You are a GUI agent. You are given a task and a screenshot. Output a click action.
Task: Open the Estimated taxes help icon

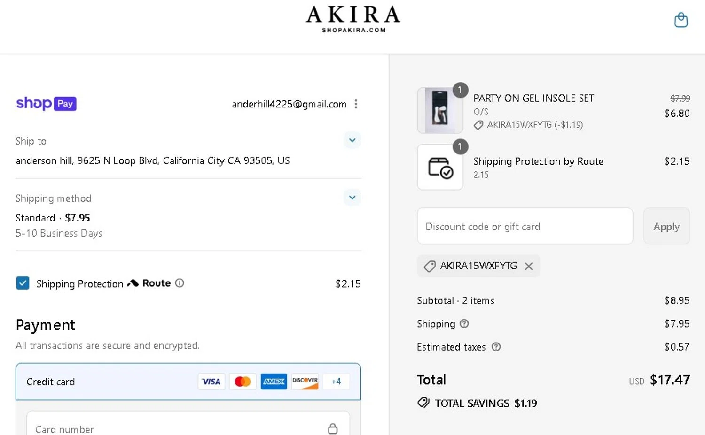496,347
